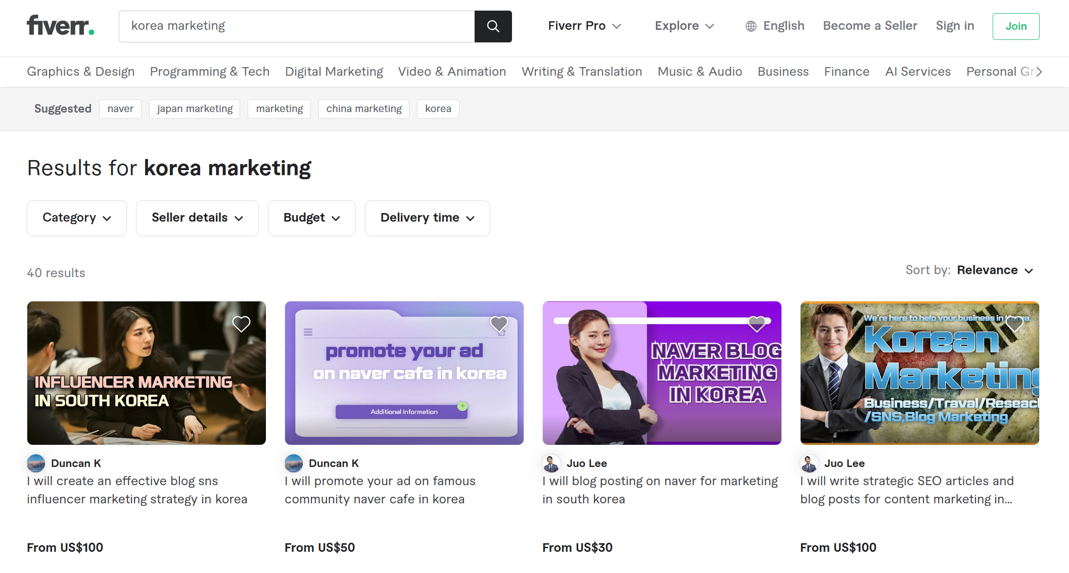Click the globe language icon
Viewport: 1069px width, 573px height.
coord(751,26)
